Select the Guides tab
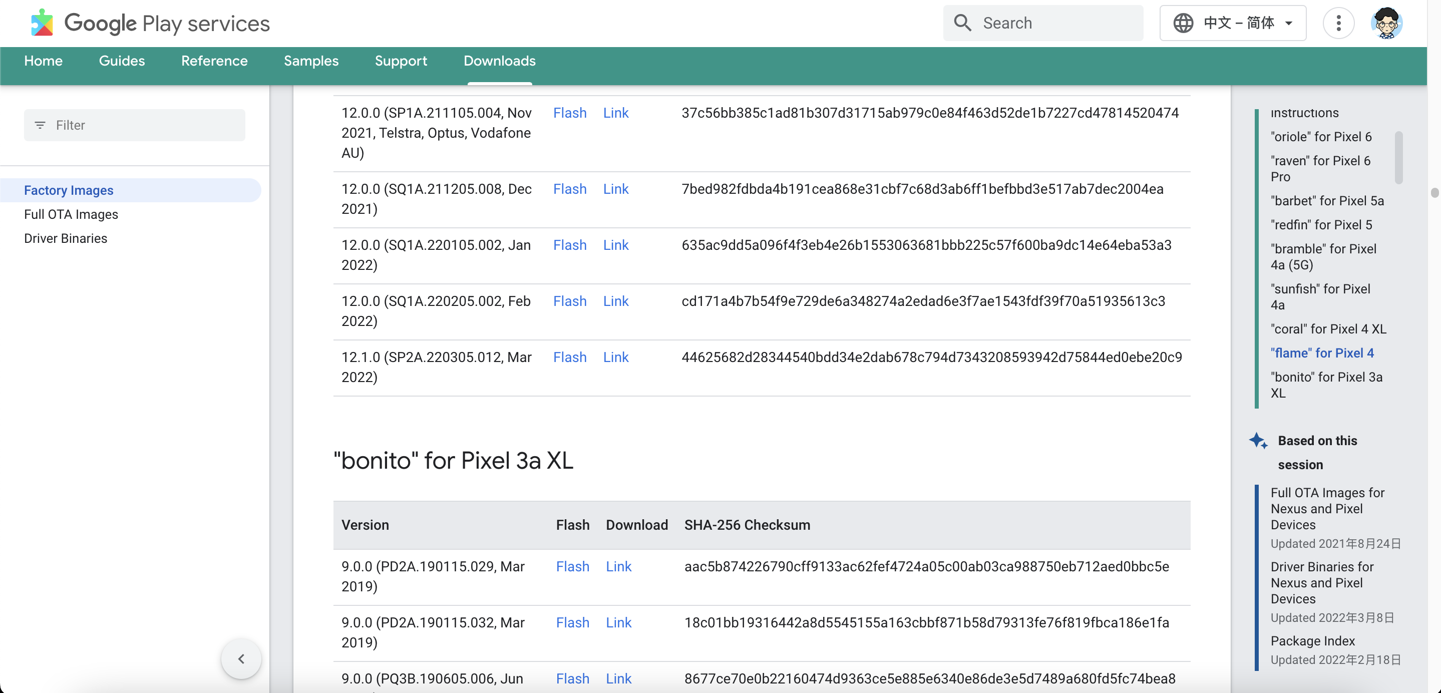 point(121,61)
